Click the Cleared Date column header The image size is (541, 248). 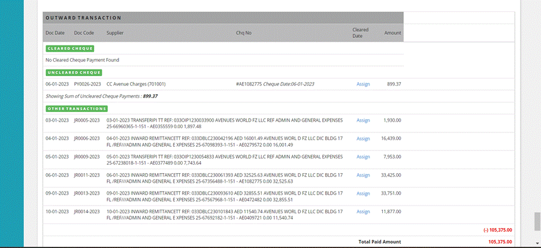click(x=360, y=32)
